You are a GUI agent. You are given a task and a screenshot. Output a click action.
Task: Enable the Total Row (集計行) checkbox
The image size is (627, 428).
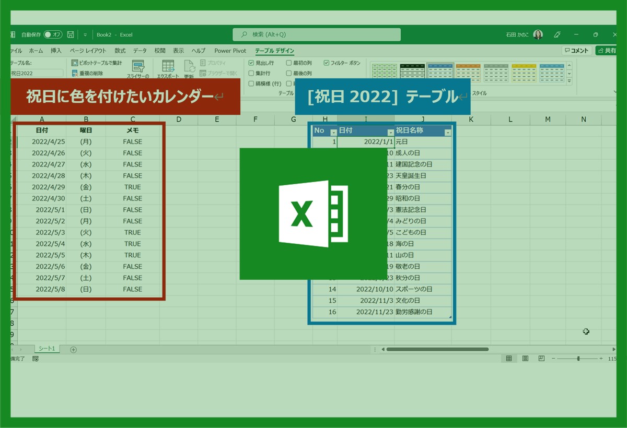(x=251, y=74)
